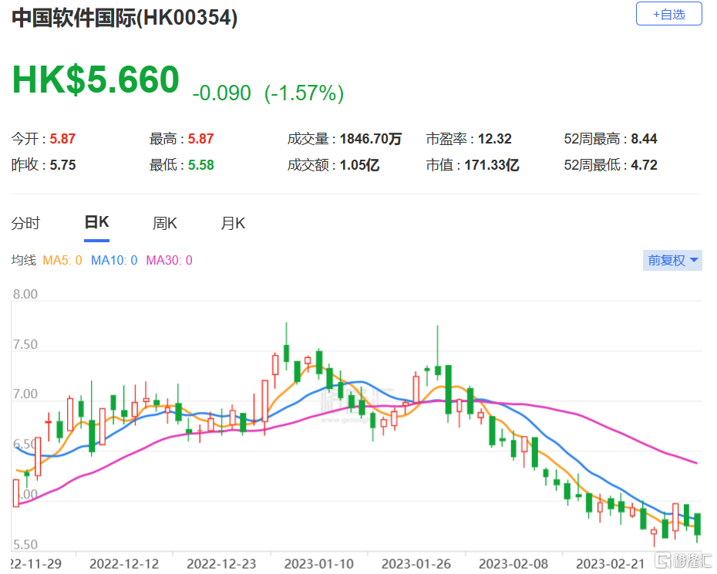This screenshot has height=574, width=717.
Task: Click the 2023-01-10 date axis label
Action: pyautogui.click(x=318, y=564)
